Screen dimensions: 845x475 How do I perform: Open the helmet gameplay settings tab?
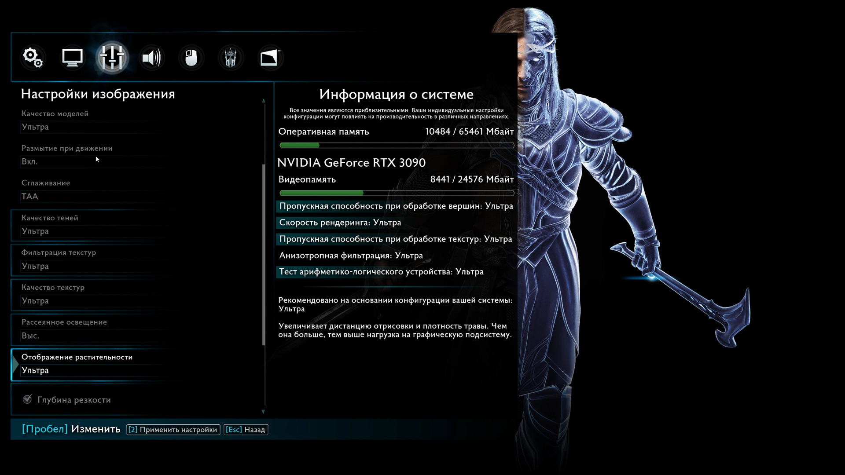tap(231, 58)
